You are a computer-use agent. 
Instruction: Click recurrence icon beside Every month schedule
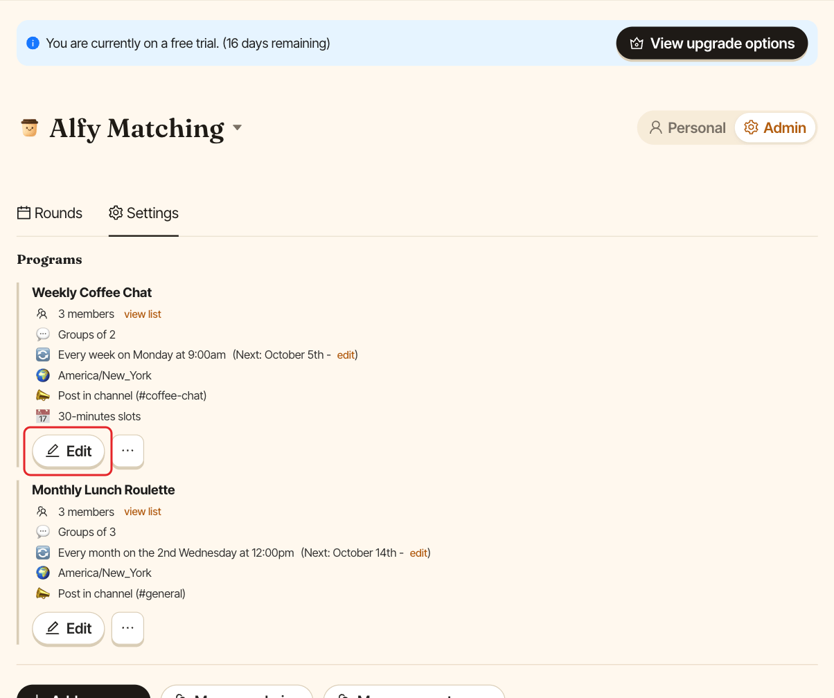point(43,553)
